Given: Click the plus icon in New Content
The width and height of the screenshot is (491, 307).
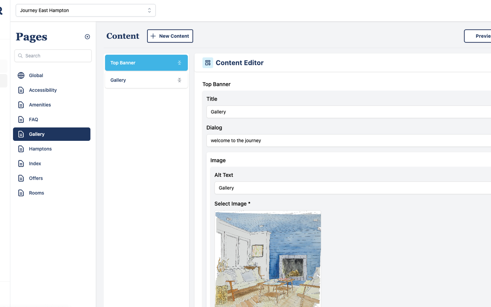Looking at the screenshot, I should pos(153,36).
